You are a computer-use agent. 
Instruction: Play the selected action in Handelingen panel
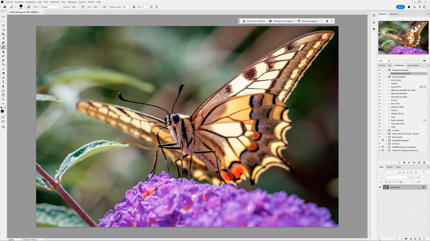[409, 162]
